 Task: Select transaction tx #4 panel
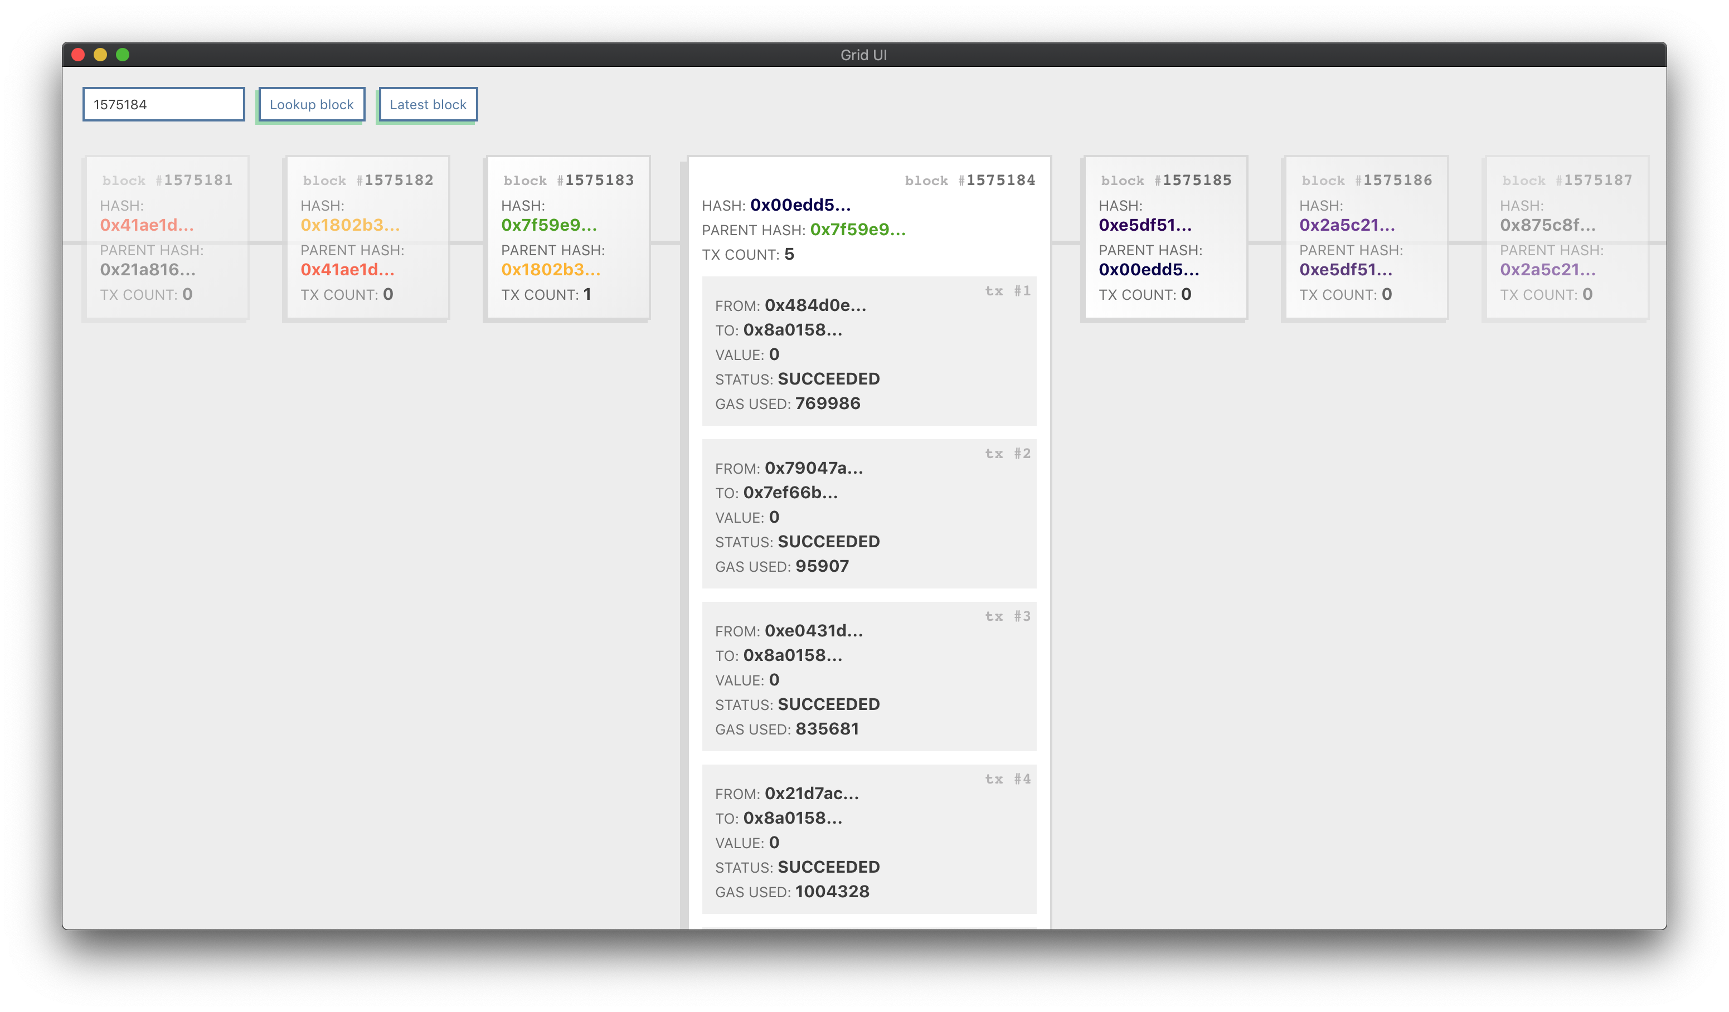[x=868, y=839]
